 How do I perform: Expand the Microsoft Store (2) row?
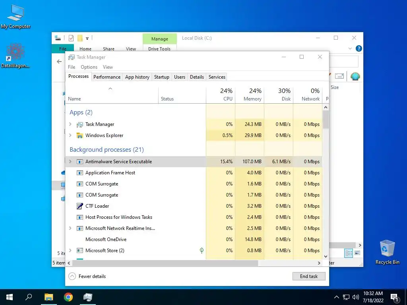pyautogui.click(x=70, y=251)
